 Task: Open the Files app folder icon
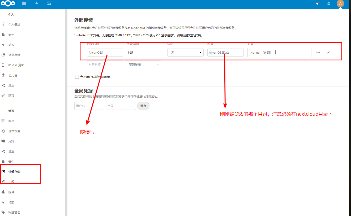pos(24,3)
